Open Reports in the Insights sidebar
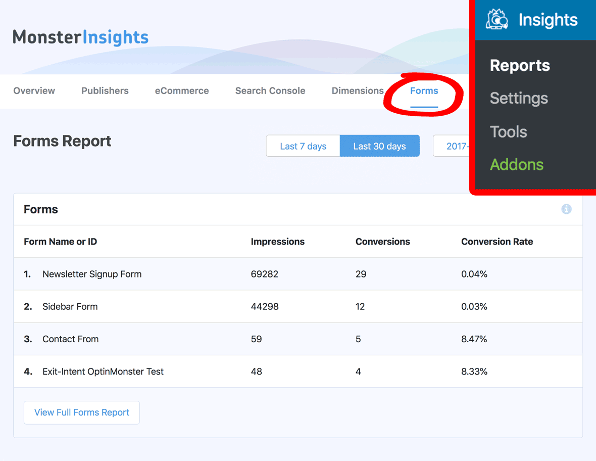 pos(520,65)
